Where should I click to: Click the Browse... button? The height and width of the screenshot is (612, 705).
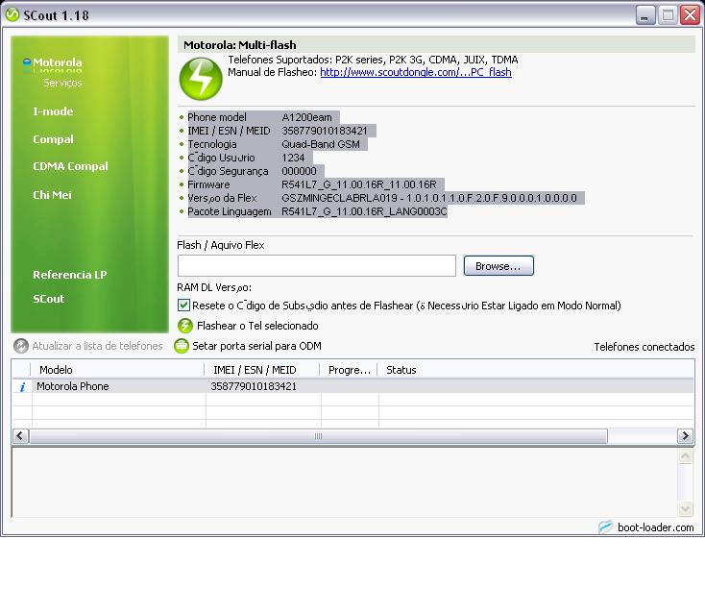(x=498, y=266)
